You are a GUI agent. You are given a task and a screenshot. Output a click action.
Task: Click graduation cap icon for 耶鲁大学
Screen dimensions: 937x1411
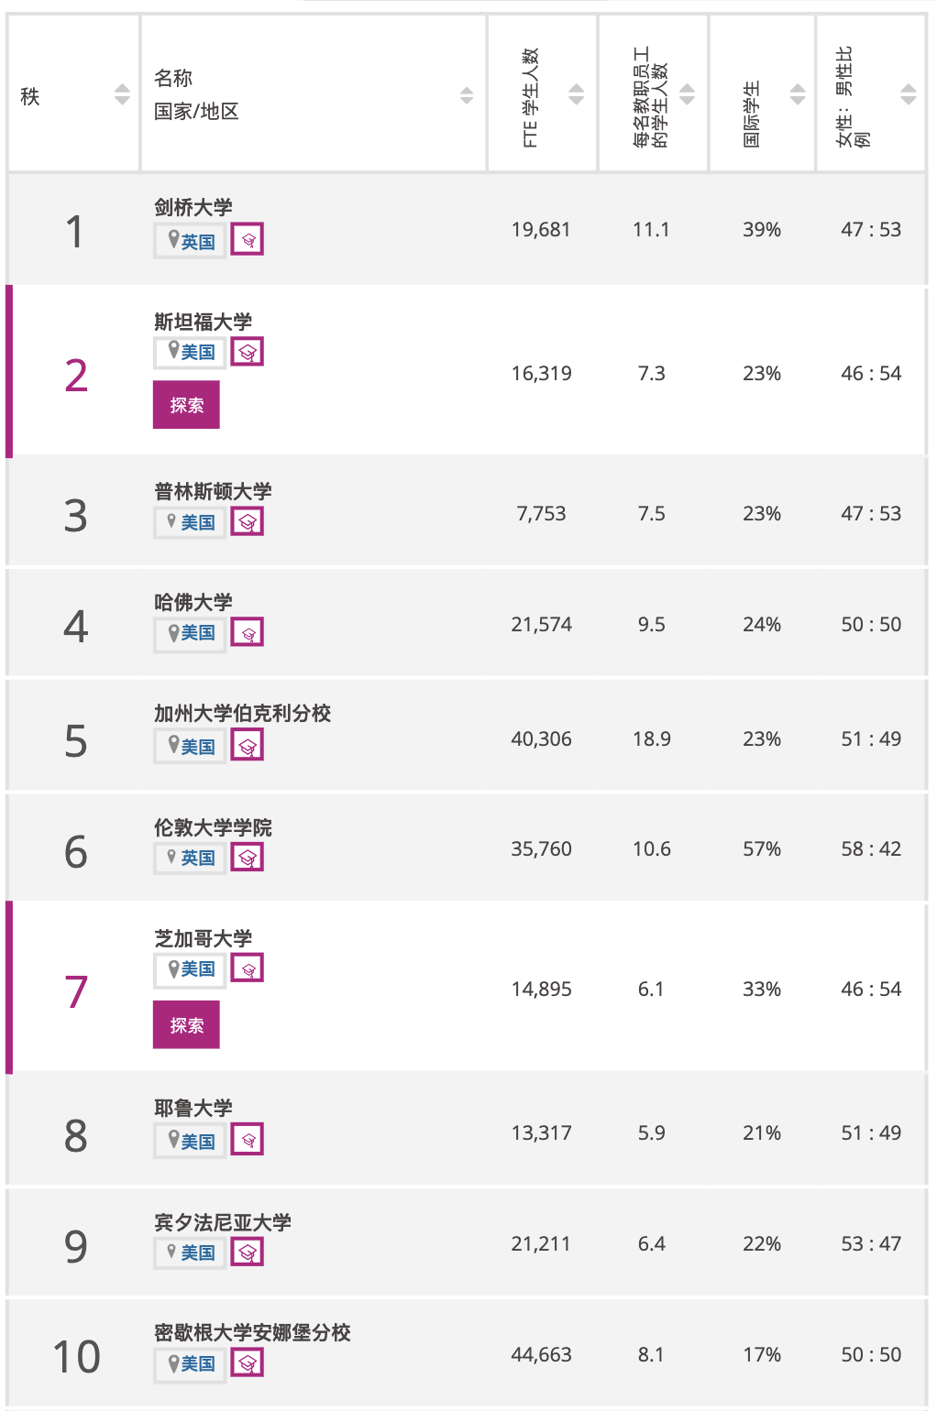pos(247,1140)
